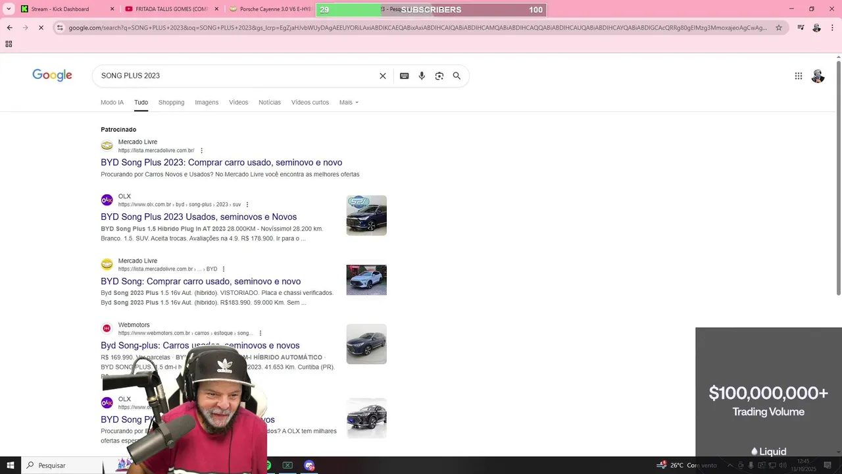
Task: Select the Shopping search tab
Action: pos(171,103)
